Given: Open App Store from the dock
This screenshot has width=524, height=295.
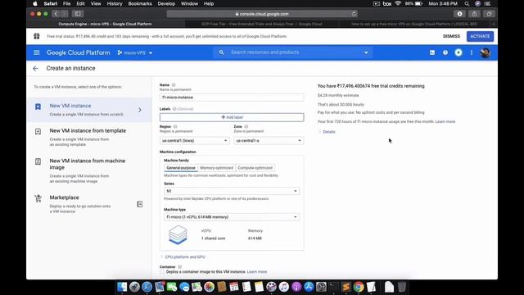Looking at the screenshot, I should pyautogui.click(x=309, y=287).
